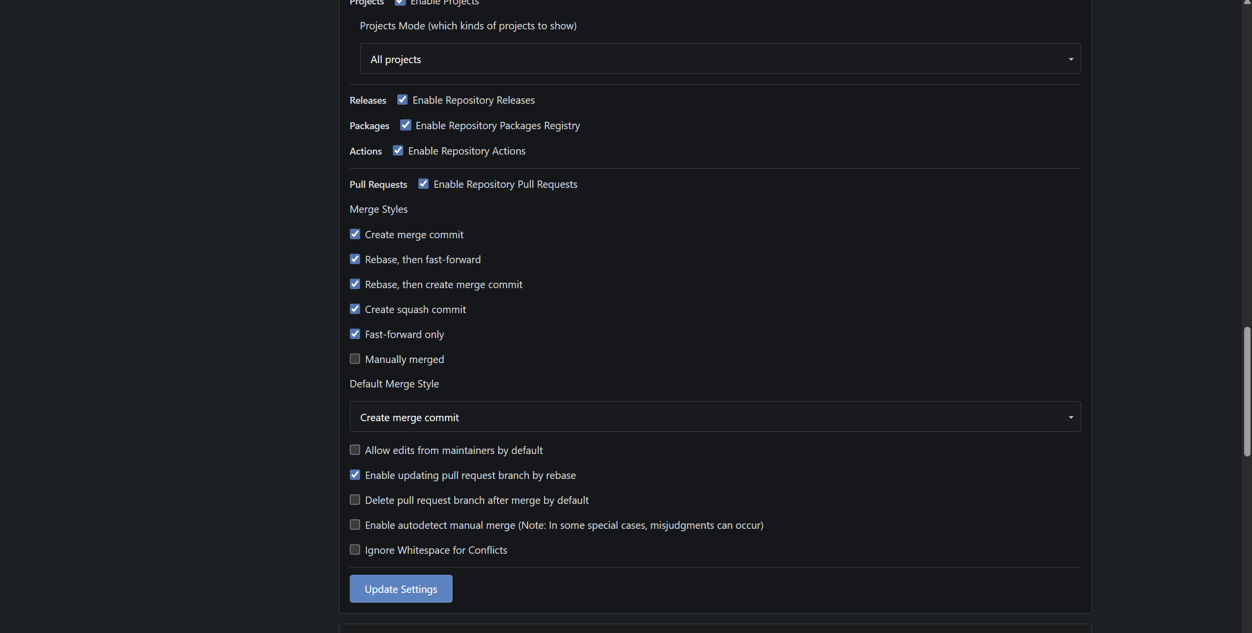Toggle Enable Repository Packages Registry checkbox
Screen dimensions: 1252x633
pyautogui.click(x=405, y=125)
